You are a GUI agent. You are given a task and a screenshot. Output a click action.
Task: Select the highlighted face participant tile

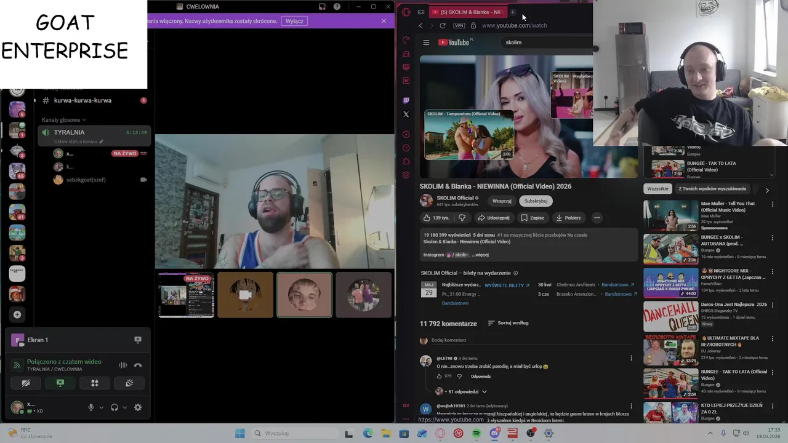(x=304, y=295)
